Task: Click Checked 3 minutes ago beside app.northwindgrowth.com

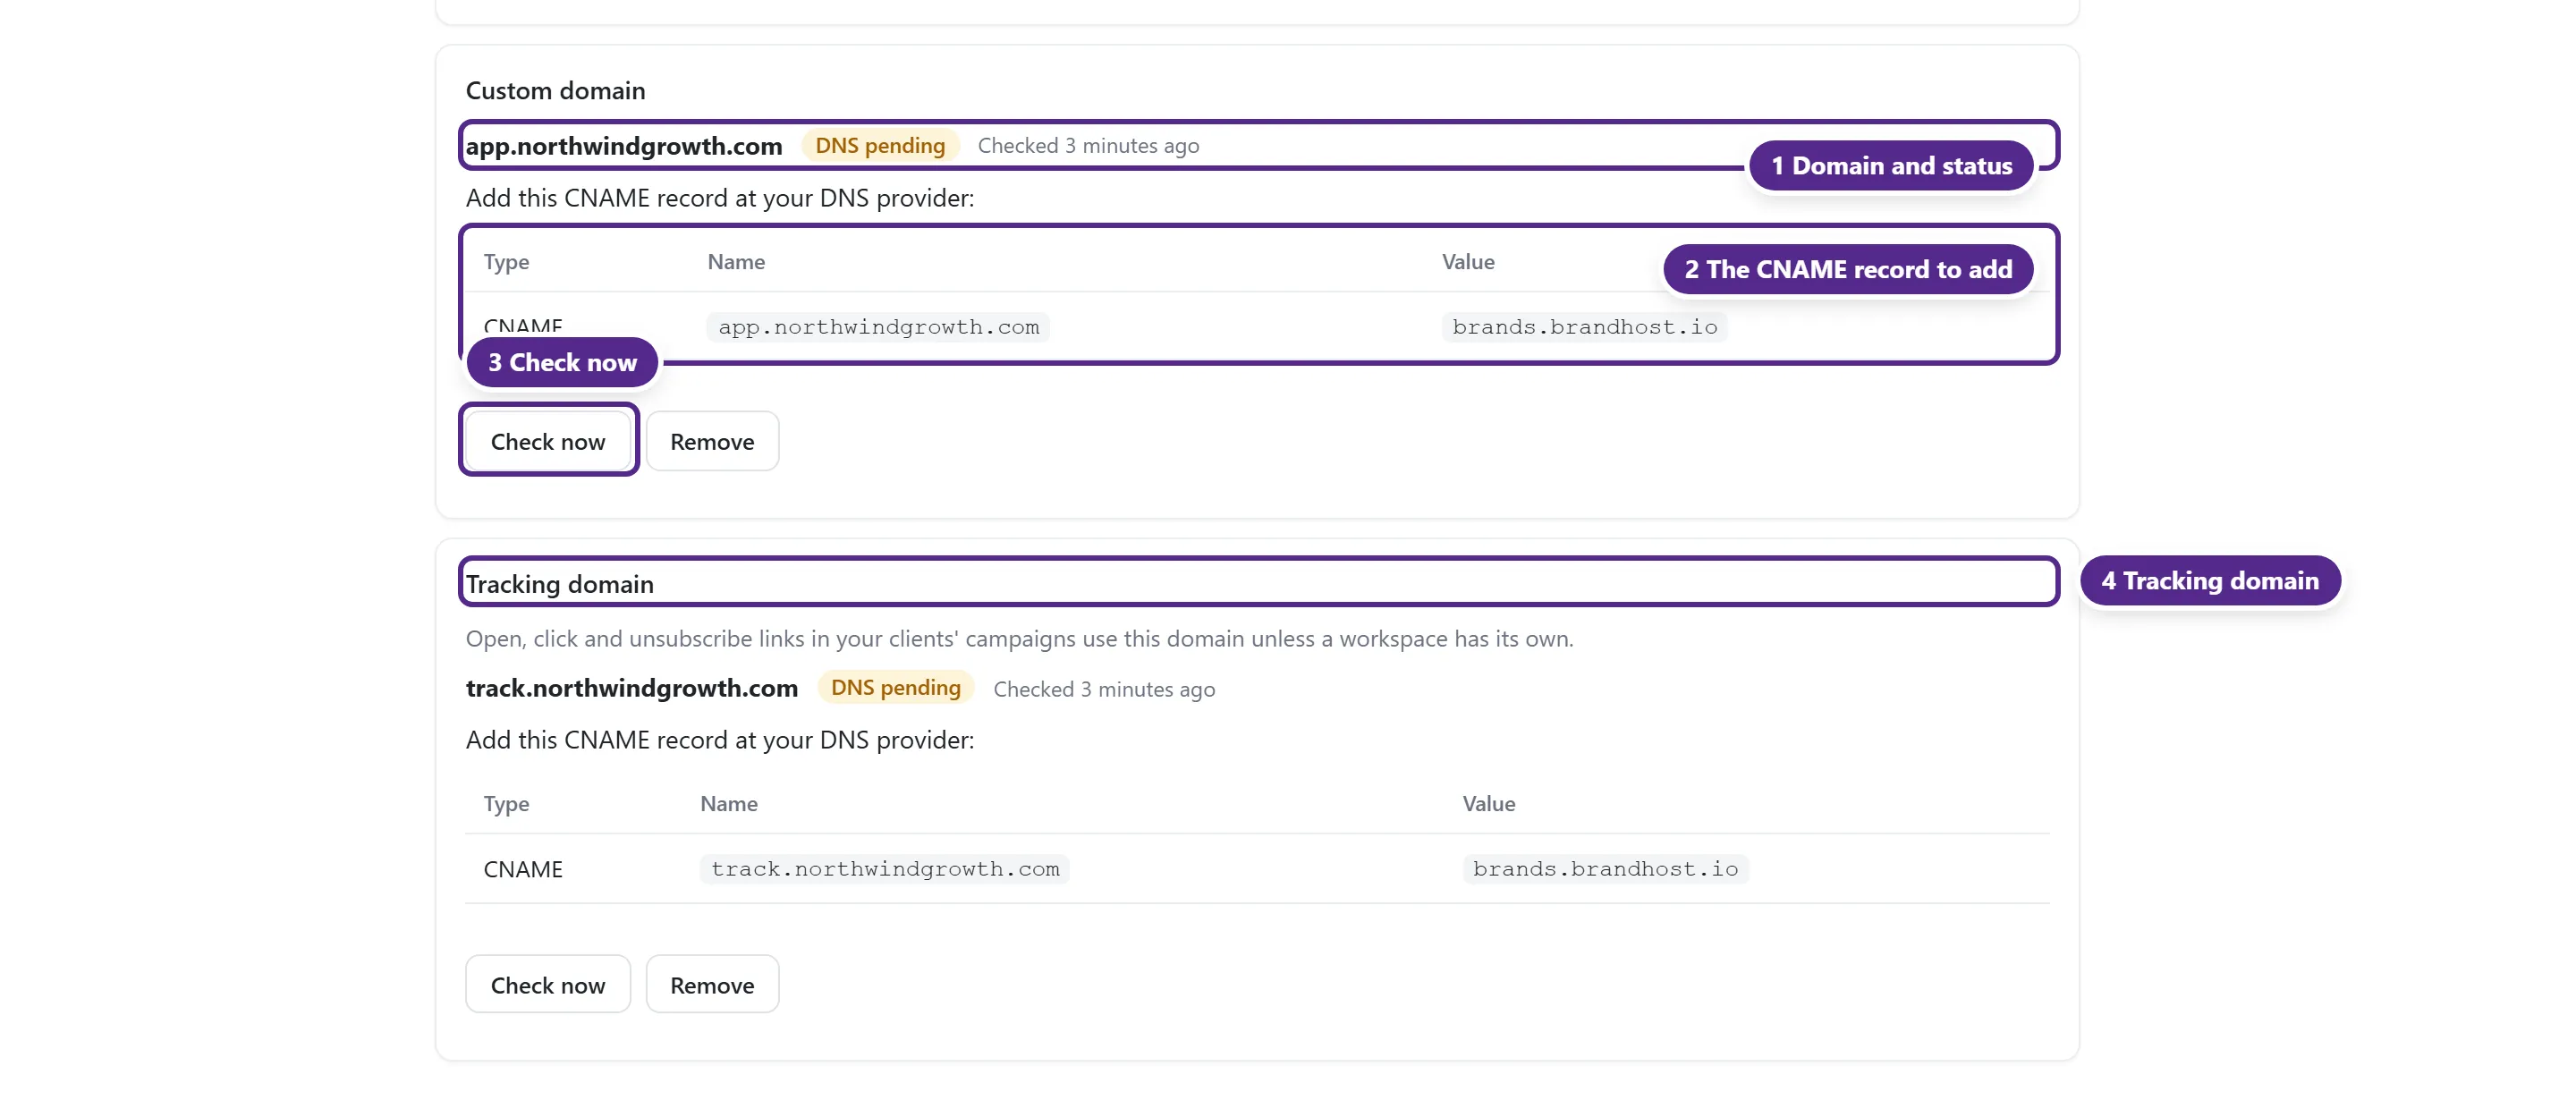Action: [x=1088, y=146]
